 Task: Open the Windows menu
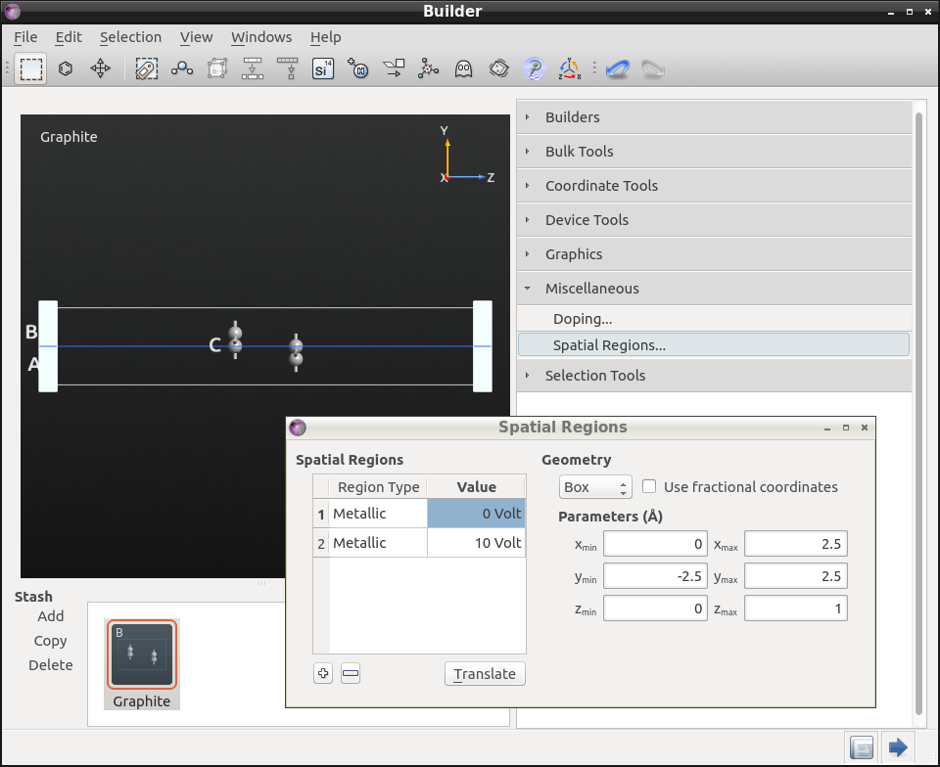click(261, 37)
